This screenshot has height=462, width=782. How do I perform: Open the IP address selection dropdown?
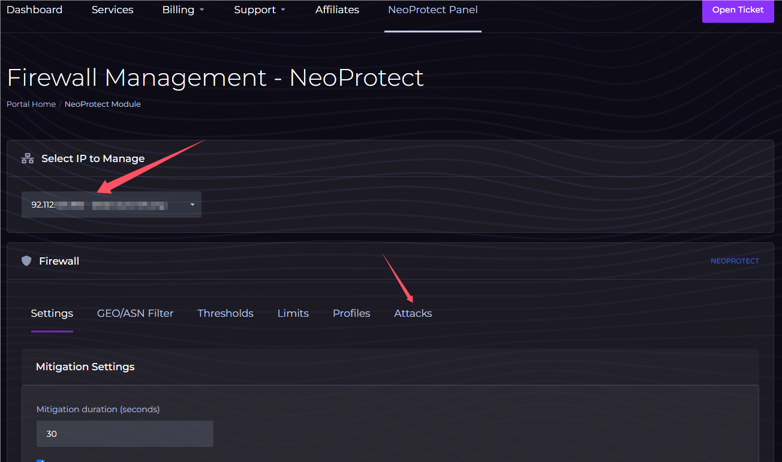[112, 205]
